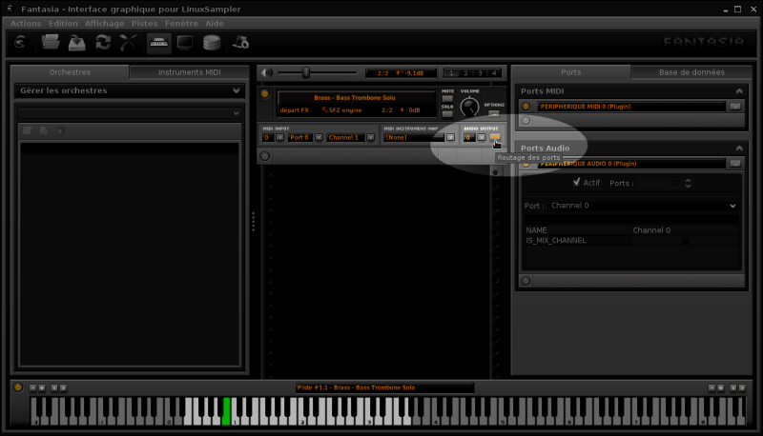Expand PERIPHERIQUE MIDI 0 device options
Screen dimensions: 763x436
coord(735,107)
